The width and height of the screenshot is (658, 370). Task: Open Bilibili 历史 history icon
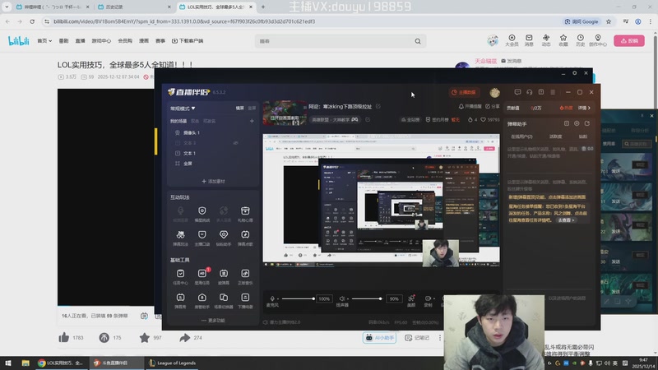coord(581,40)
